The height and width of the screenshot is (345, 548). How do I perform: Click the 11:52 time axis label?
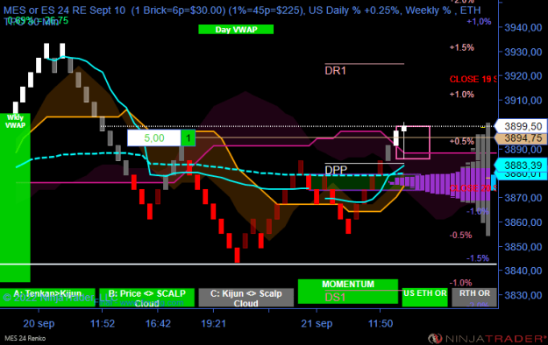[103, 324]
